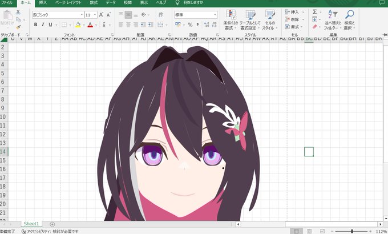
Task: Click the AutoSum sigma icon
Action: (314, 12)
